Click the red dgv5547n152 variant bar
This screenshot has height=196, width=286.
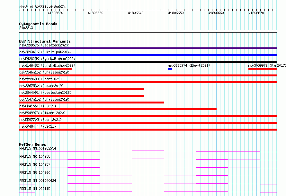pos(92,103)
